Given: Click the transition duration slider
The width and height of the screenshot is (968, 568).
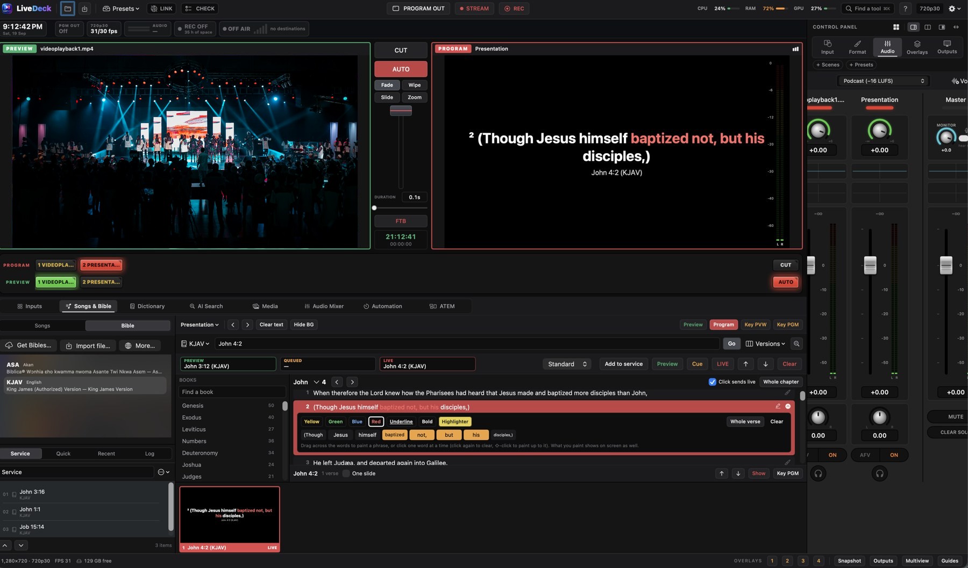Looking at the screenshot, I should point(401,208).
